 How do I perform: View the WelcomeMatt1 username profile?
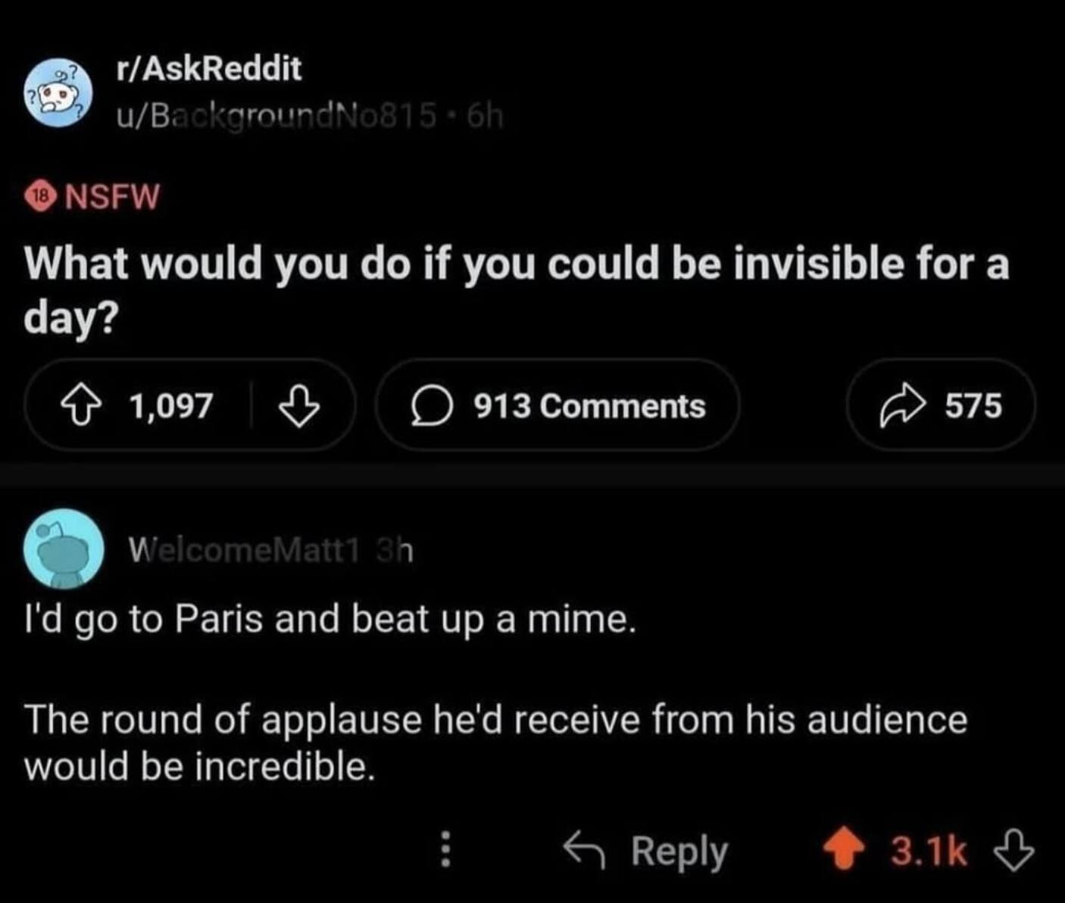[242, 550]
